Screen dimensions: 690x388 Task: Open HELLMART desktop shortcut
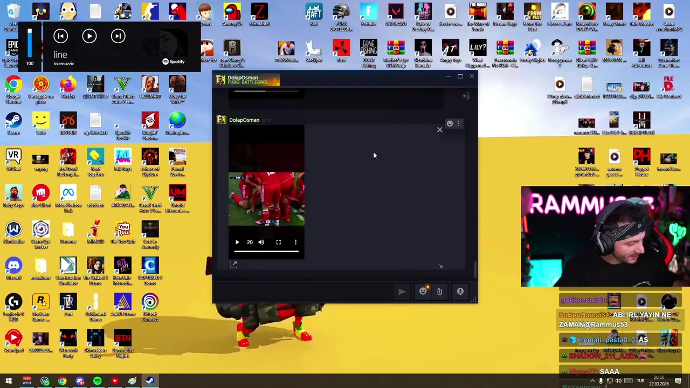[150, 88]
